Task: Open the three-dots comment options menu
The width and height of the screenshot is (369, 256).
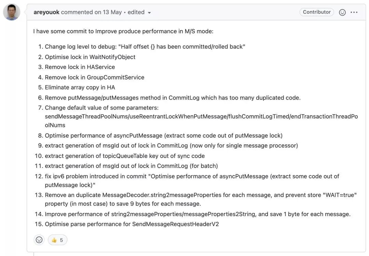Action: (x=354, y=12)
